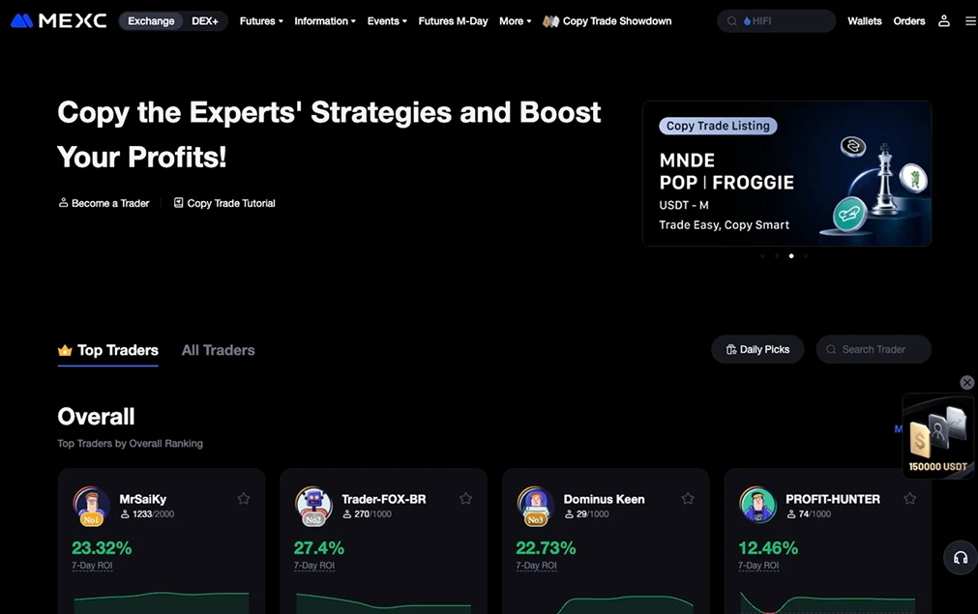Select the Exchange toggle option
Screen dimensions: 978x614
point(151,21)
